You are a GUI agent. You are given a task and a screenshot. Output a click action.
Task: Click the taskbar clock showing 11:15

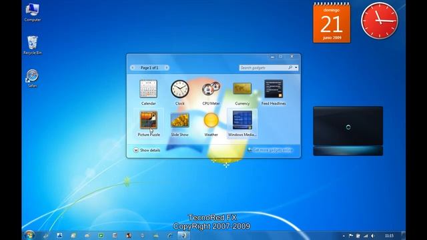390,235
